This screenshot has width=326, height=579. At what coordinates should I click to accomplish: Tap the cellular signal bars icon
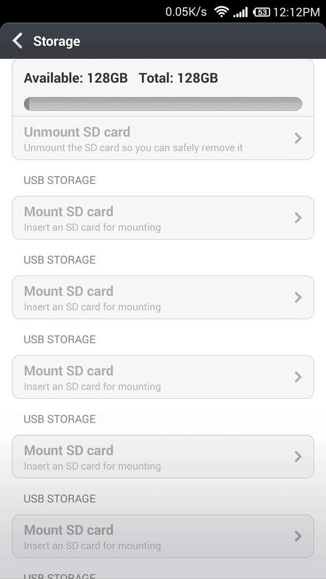click(240, 12)
